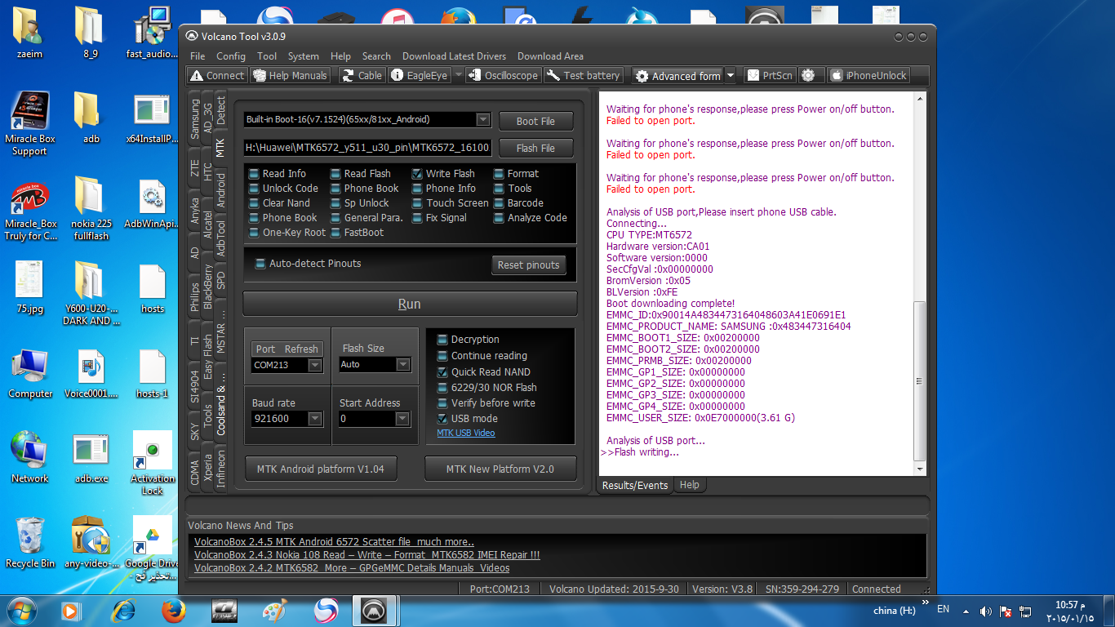
Task: Select the Analyze Code option
Action: click(530, 217)
